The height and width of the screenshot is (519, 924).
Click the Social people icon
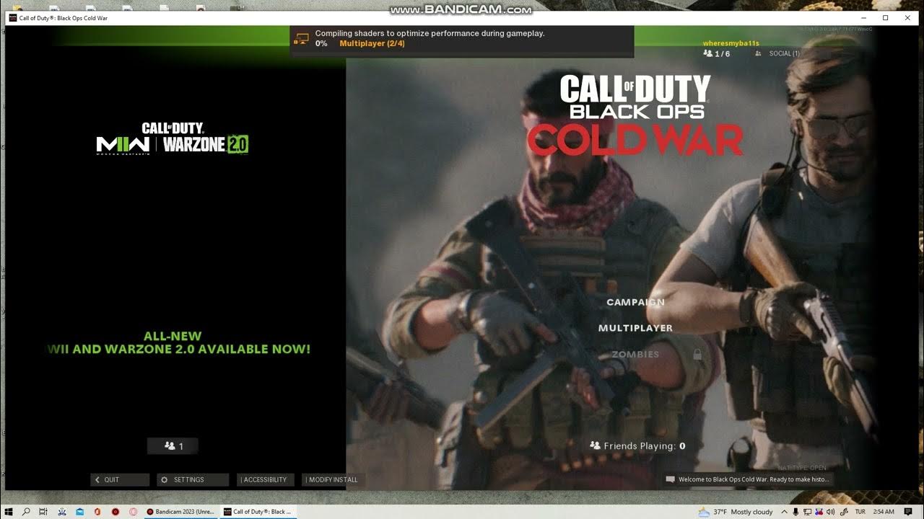(x=758, y=53)
